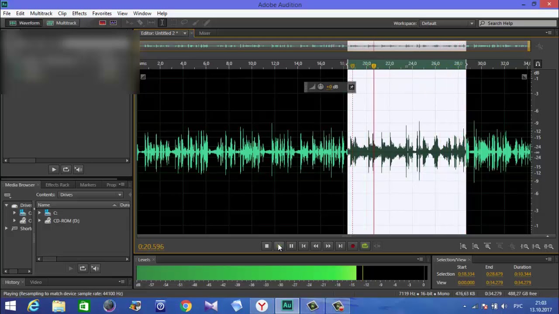The width and height of the screenshot is (559, 314).
Task: Open the Clip menu
Action: click(62, 14)
